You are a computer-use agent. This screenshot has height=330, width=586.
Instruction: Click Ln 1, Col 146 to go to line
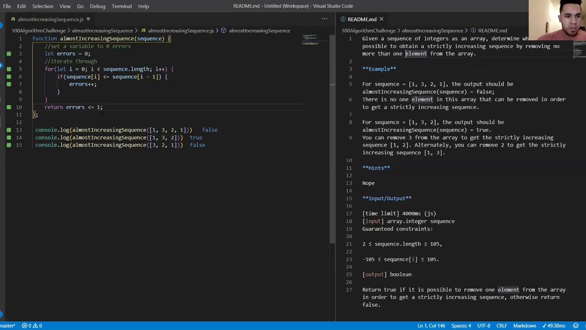pos(431,326)
